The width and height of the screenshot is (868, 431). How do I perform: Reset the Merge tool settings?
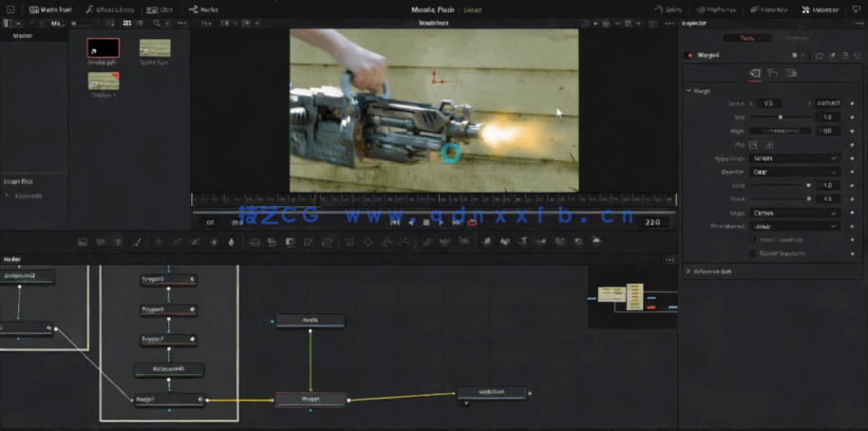coord(857,55)
